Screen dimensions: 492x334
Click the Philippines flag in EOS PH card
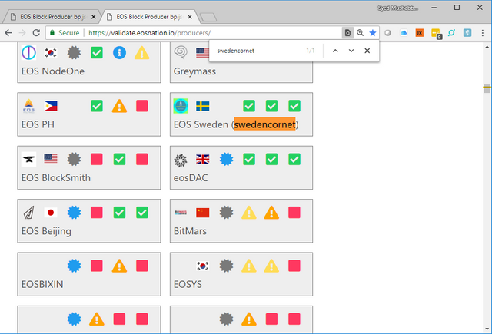51,106
